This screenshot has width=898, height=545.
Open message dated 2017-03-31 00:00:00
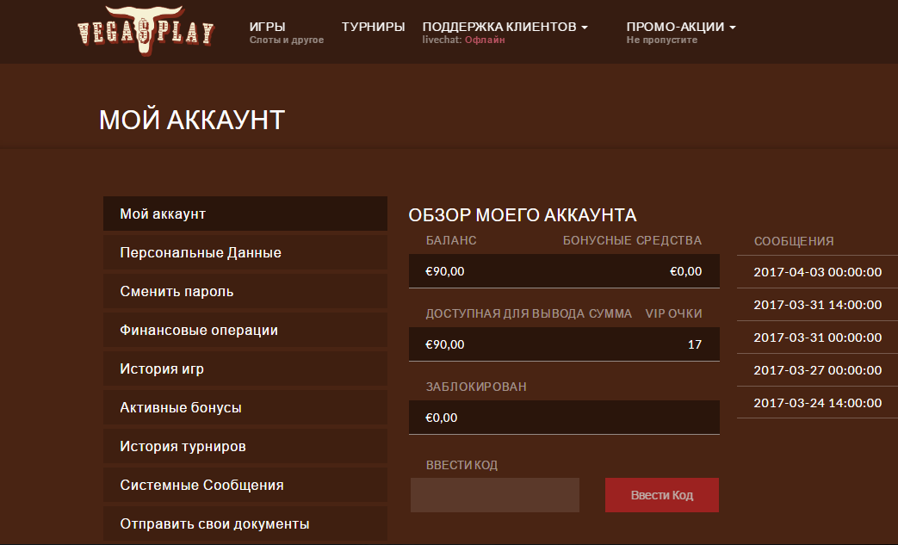click(817, 338)
